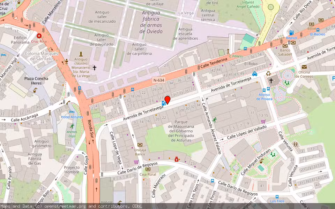Image resolution: width=335 pixels, height=209 pixels.
Task: Select the Los Tilos bus stop icon
Action: [x=277, y=196]
